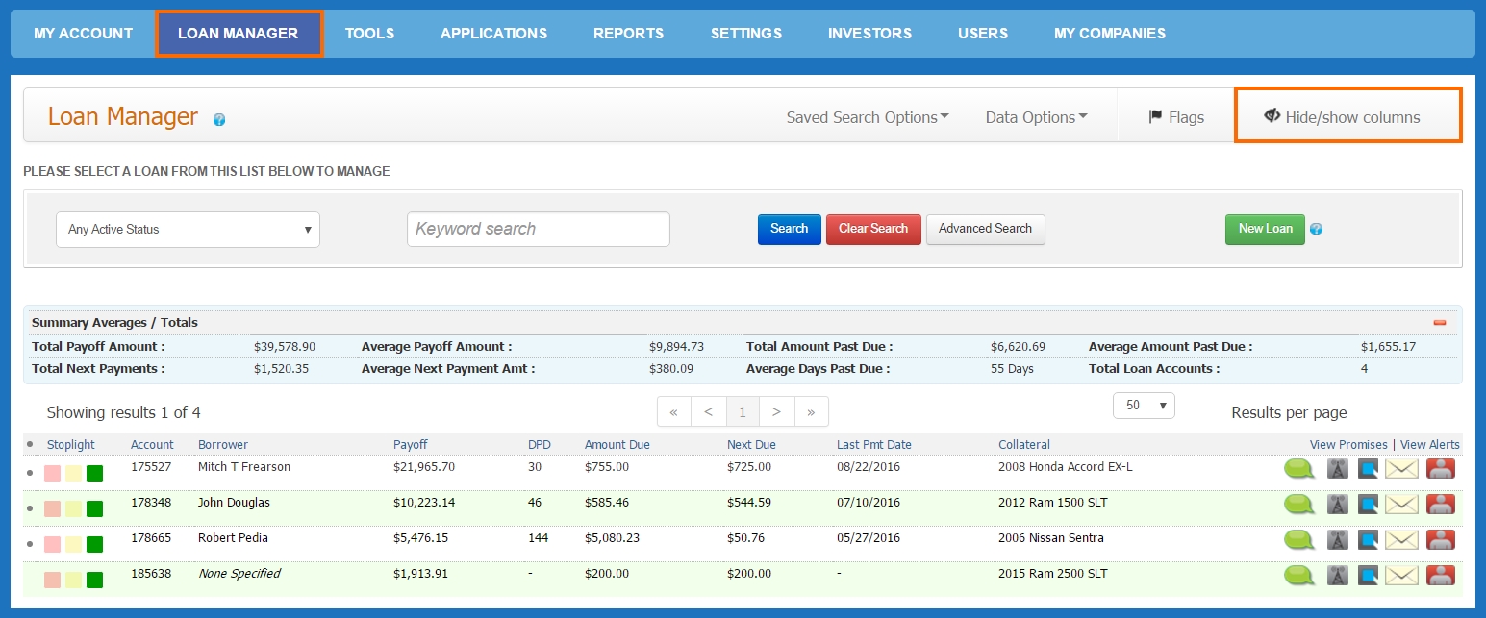Open the green chat bubble for Mitch T Frearson
This screenshot has width=1486, height=618.
coord(1299,468)
